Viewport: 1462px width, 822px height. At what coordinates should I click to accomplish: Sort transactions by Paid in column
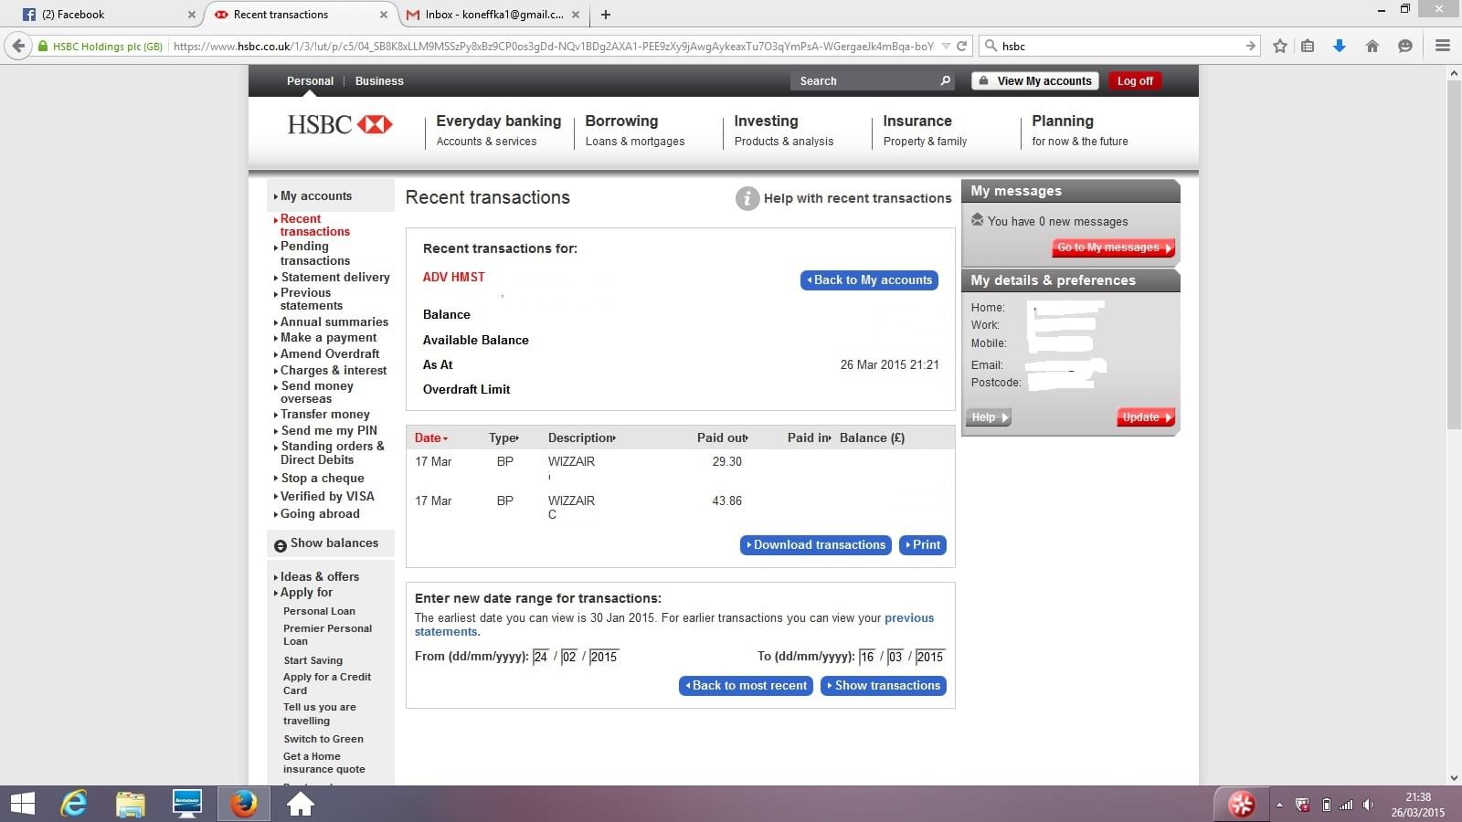click(810, 438)
